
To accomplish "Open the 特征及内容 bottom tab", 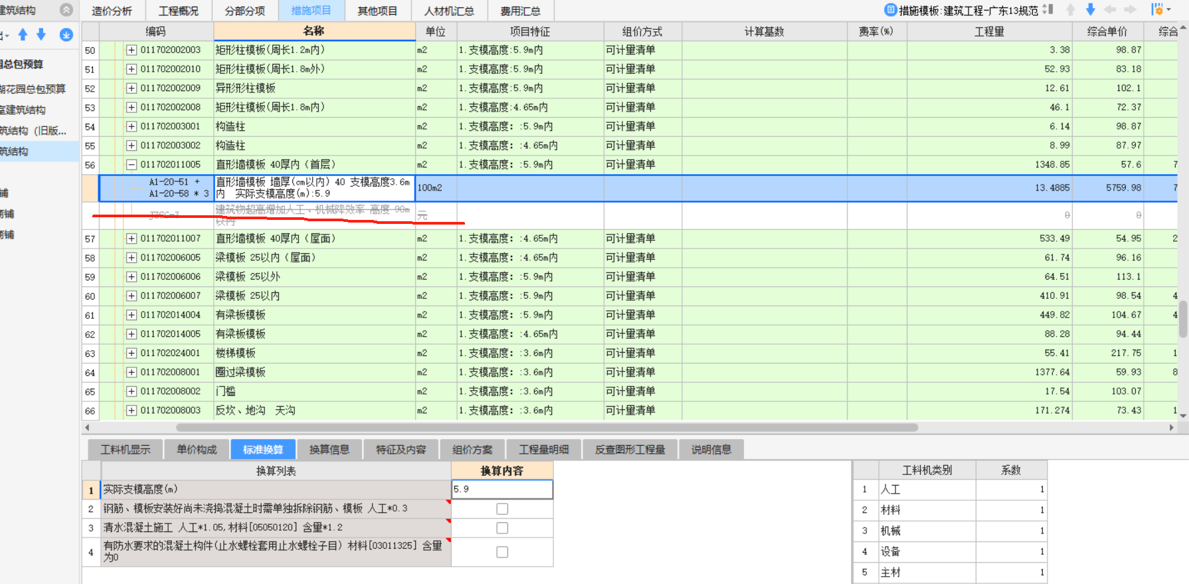I will 401,450.
